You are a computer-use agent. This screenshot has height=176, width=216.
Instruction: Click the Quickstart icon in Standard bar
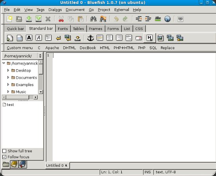click(x=10, y=38)
